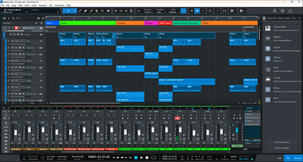Adjust the Moog Bass channel fader
This screenshot has width=303, height=162.
click(16, 132)
